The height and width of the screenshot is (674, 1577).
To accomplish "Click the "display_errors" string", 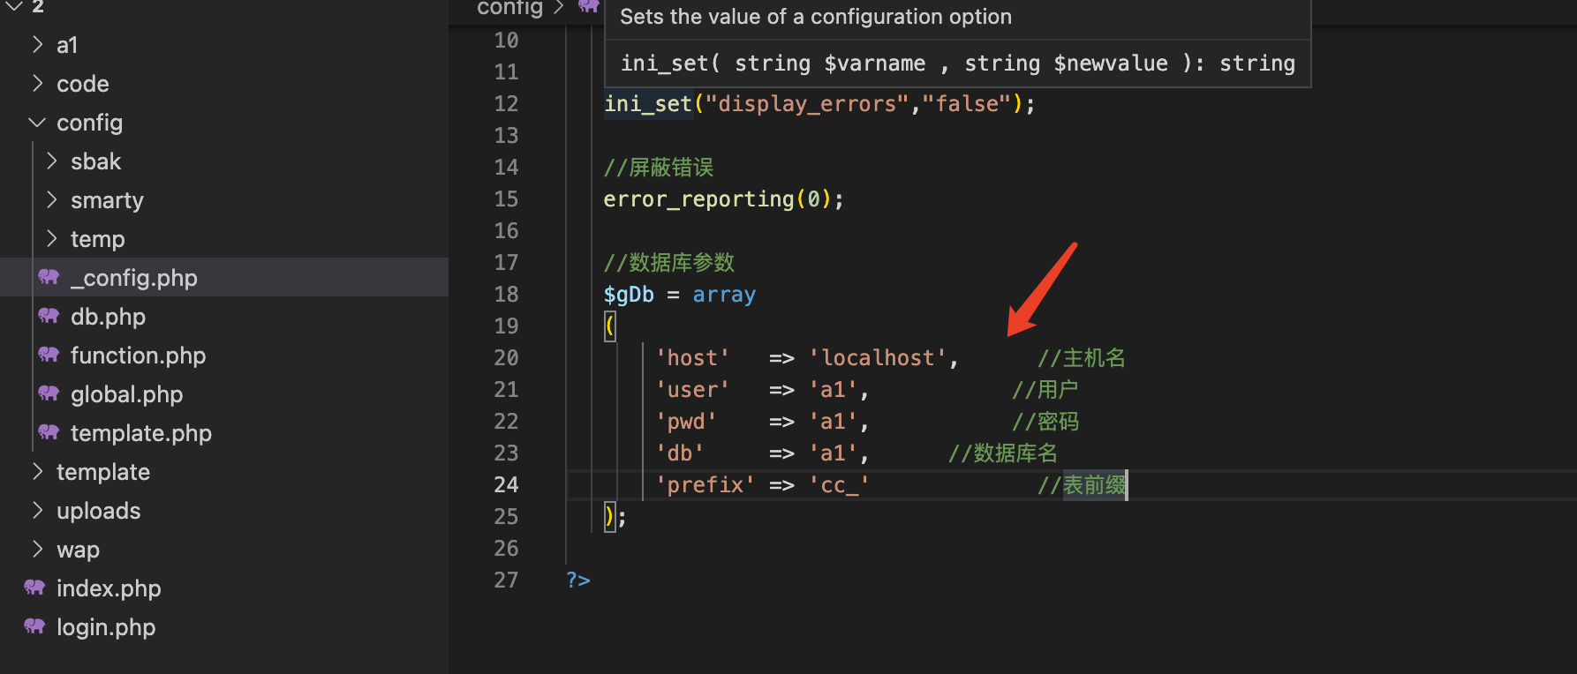I will pyautogui.click(x=807, y=103).
